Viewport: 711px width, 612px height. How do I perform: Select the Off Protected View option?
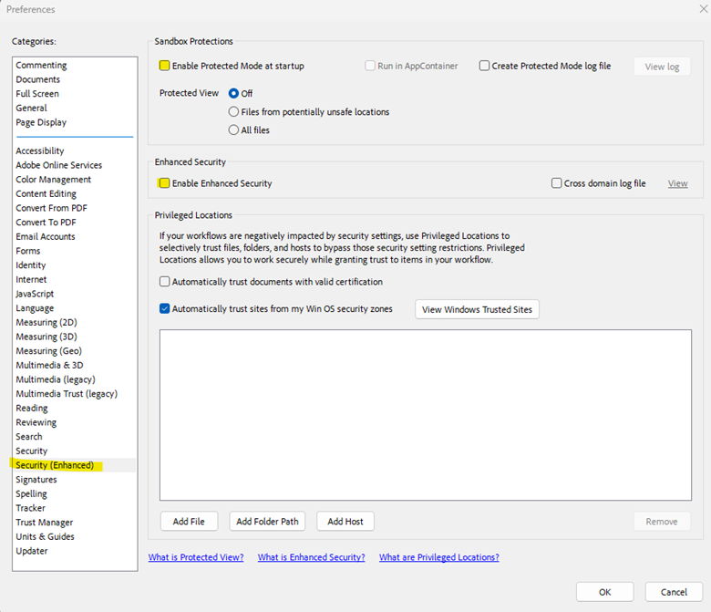click(x=234, y=93)
